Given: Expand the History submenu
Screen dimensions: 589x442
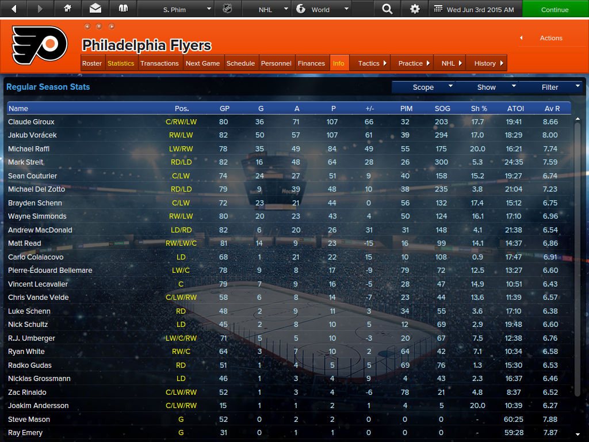Looking at the screenshot, I should click(x=487, y=63).
